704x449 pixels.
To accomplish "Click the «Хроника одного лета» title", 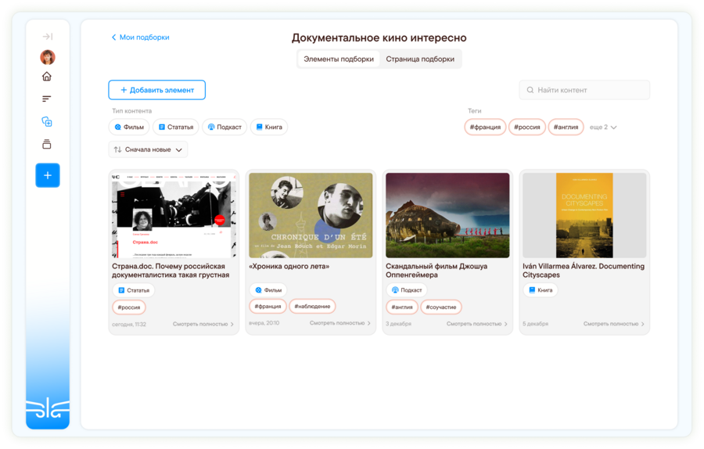I will [289, 266].
